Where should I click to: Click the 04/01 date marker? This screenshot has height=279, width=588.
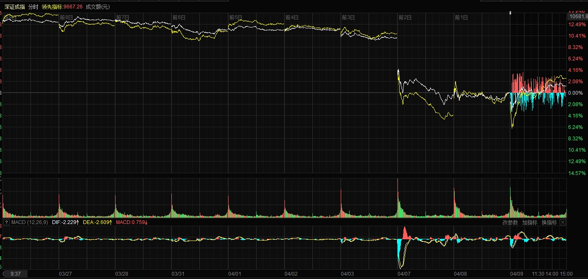tap(235, 274)
